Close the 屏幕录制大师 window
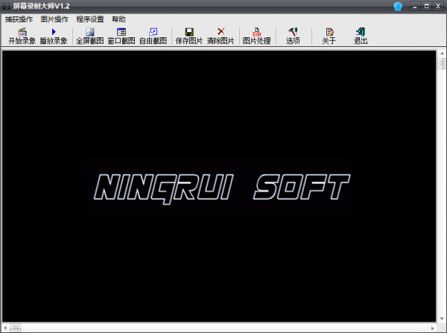 pyautogui.click(x=438, y=6)
